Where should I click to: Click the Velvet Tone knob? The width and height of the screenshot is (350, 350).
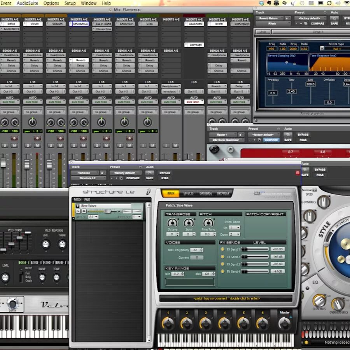click(56, 277)
